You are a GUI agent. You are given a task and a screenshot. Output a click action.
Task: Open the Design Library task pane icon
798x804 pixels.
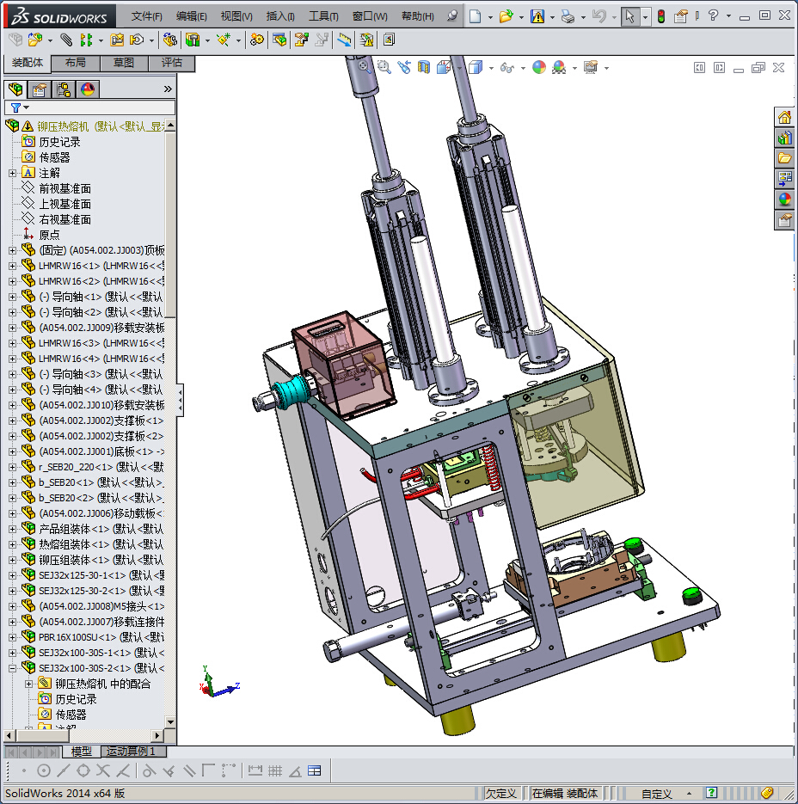point(784,138)
